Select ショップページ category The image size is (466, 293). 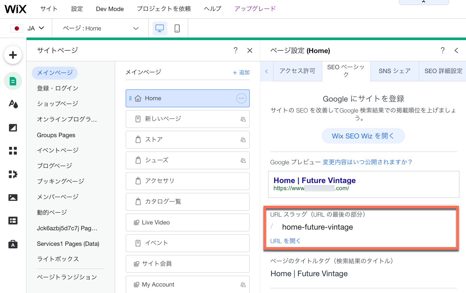click(x=58, y=104)
